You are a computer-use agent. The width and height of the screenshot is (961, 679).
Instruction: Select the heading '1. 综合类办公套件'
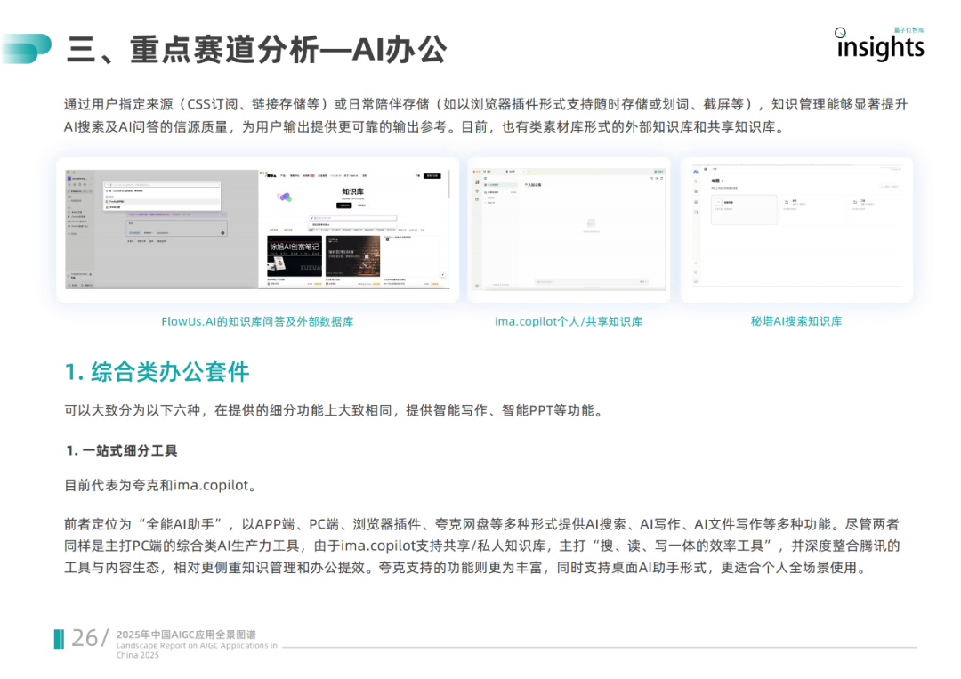[x=157, y=372]
